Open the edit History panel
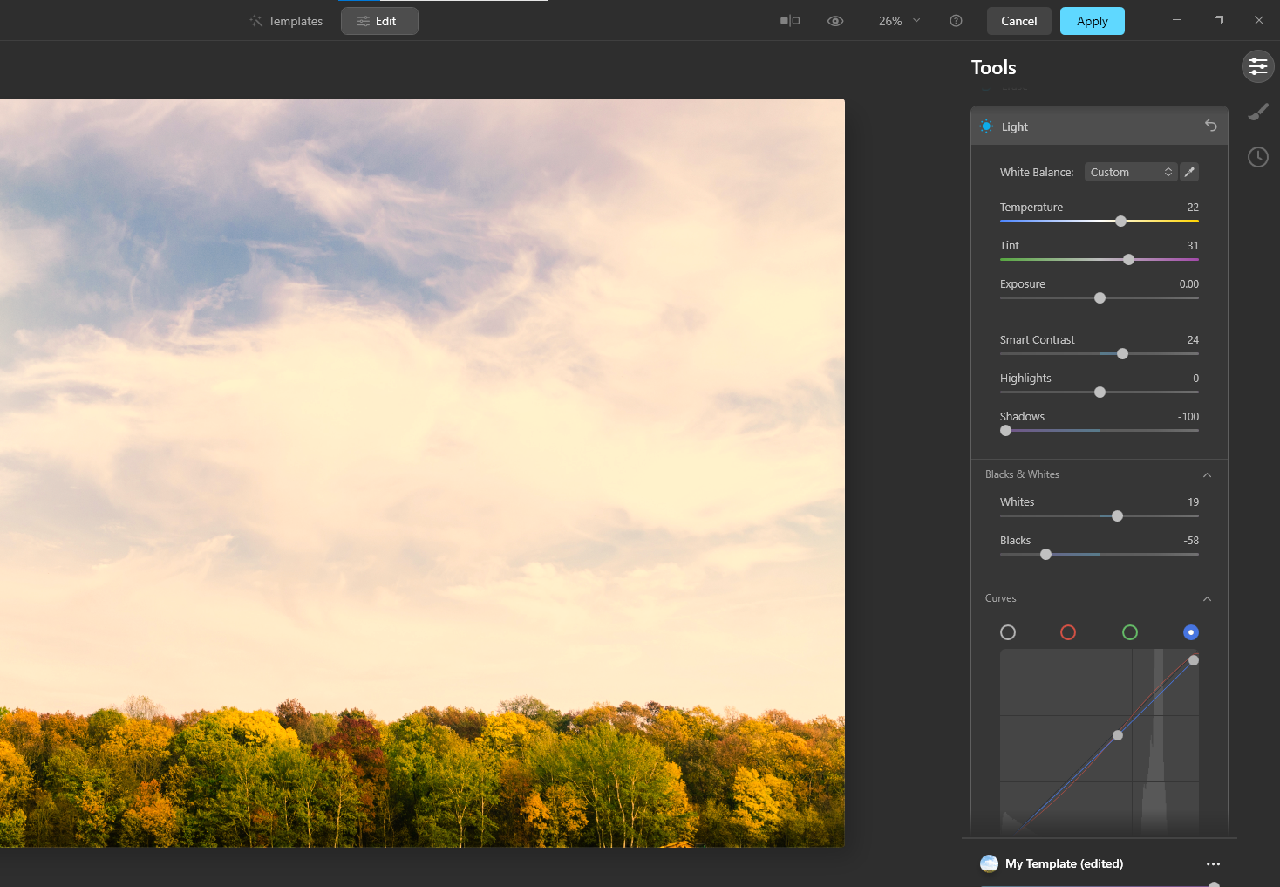The height and width of the screenshot is (887, 1280). pyautogui.click(x=1257, y=157)
